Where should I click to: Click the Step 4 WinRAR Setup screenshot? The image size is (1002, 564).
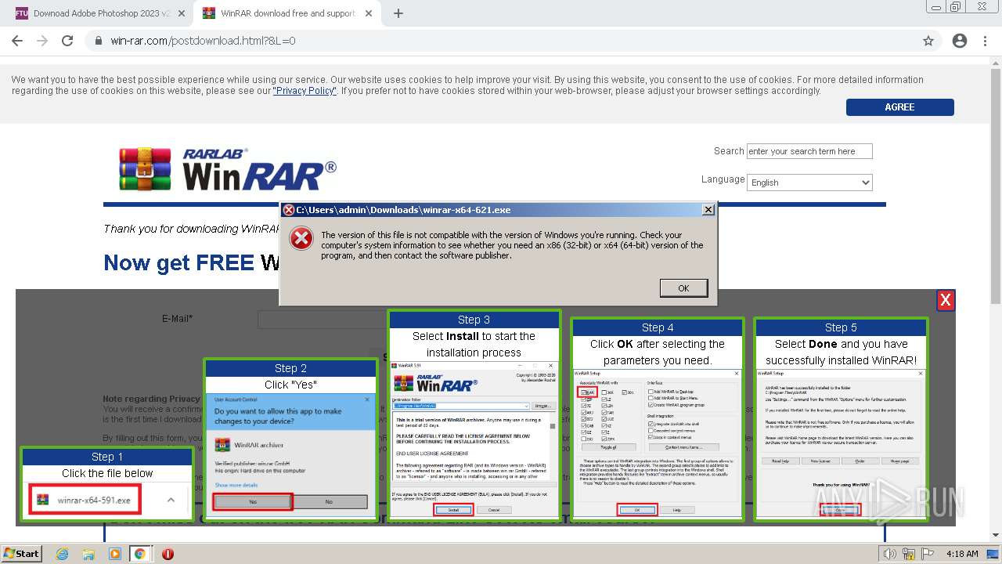[658, 443]
